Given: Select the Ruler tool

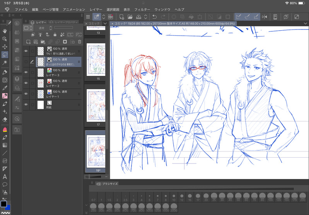Looking at the screenshot, I should [x=5, y=169].
